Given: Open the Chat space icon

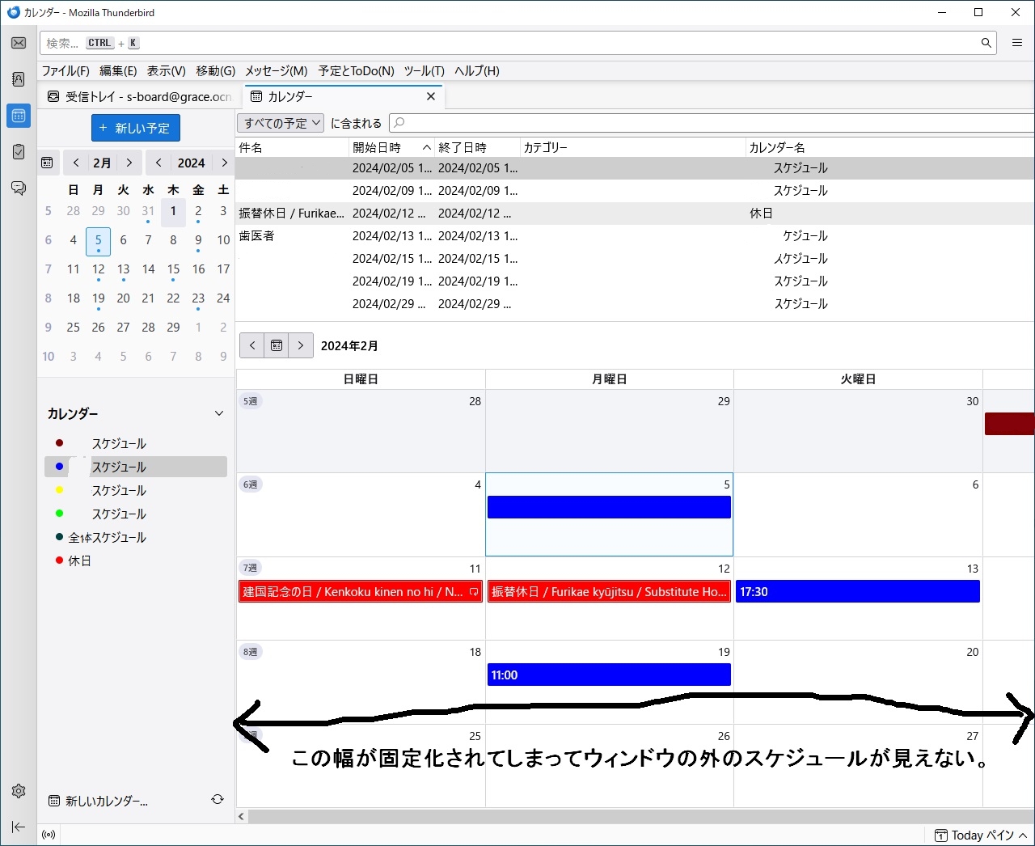Looking at the screenshot, I should point(19,188).
